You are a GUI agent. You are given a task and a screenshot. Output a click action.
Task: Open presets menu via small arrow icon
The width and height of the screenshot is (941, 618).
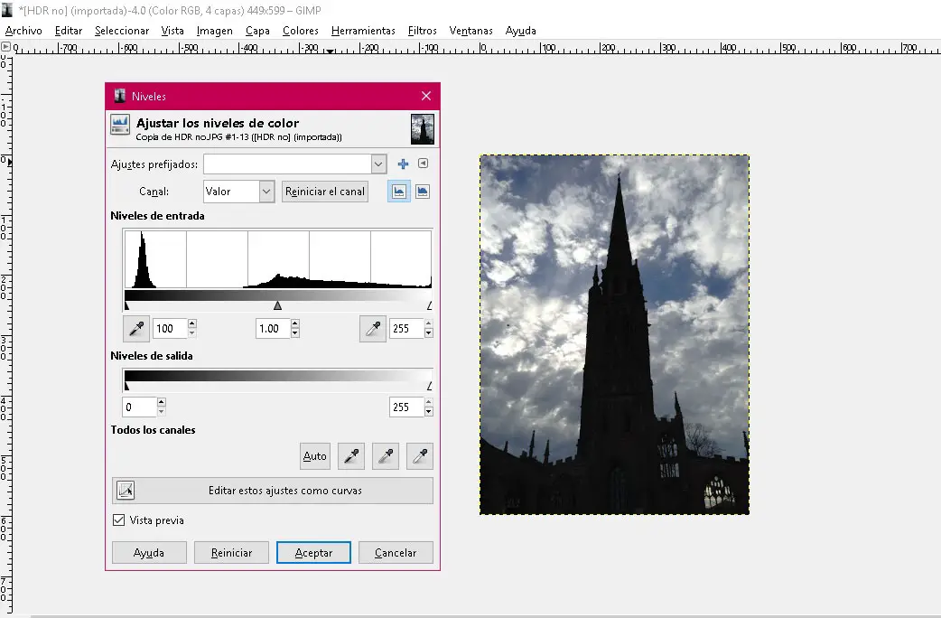pyautogui.click(x=422, y=164)
